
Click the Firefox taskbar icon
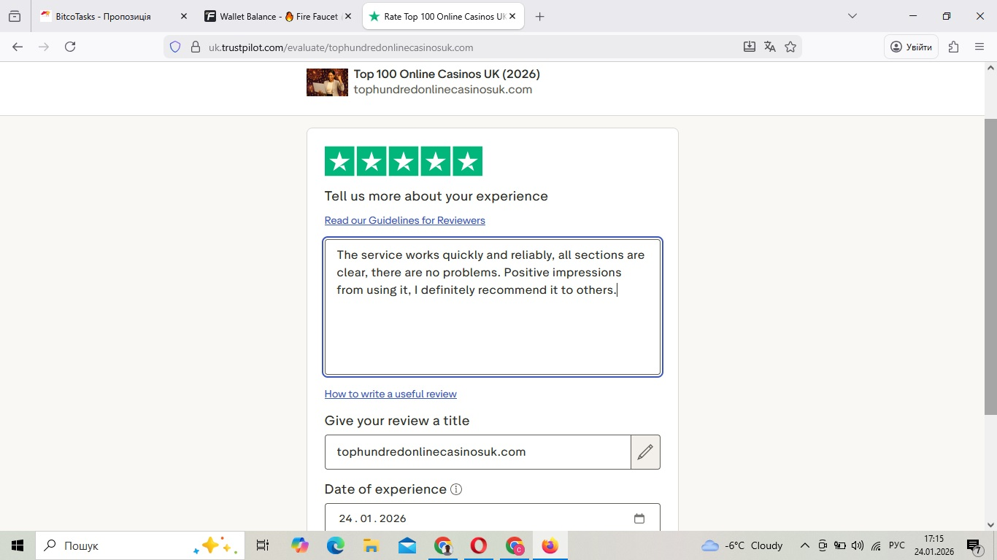(x=550, y=545)
